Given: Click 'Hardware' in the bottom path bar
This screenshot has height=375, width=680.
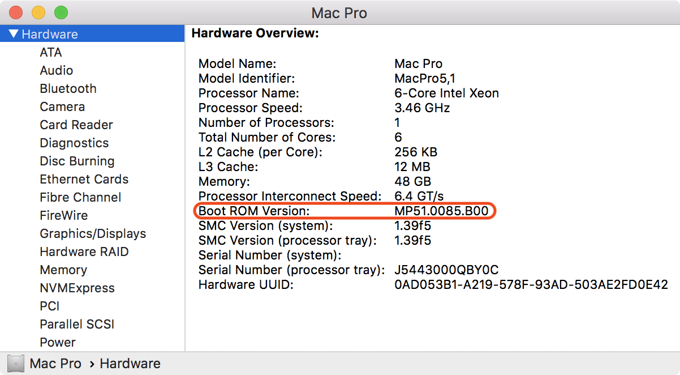Looking at the screenshot, I should (x=130, y=363).
